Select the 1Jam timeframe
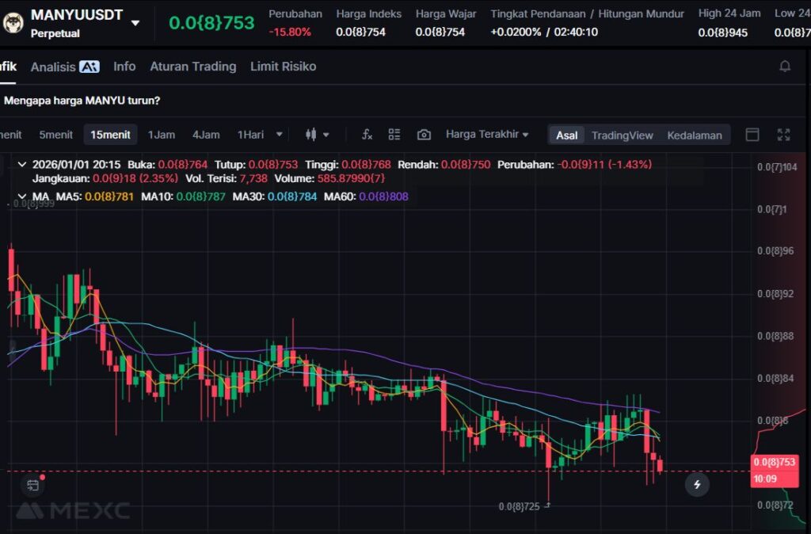Image resolution: width=811 pixels, height=534 pixels. tap(162, 135)
